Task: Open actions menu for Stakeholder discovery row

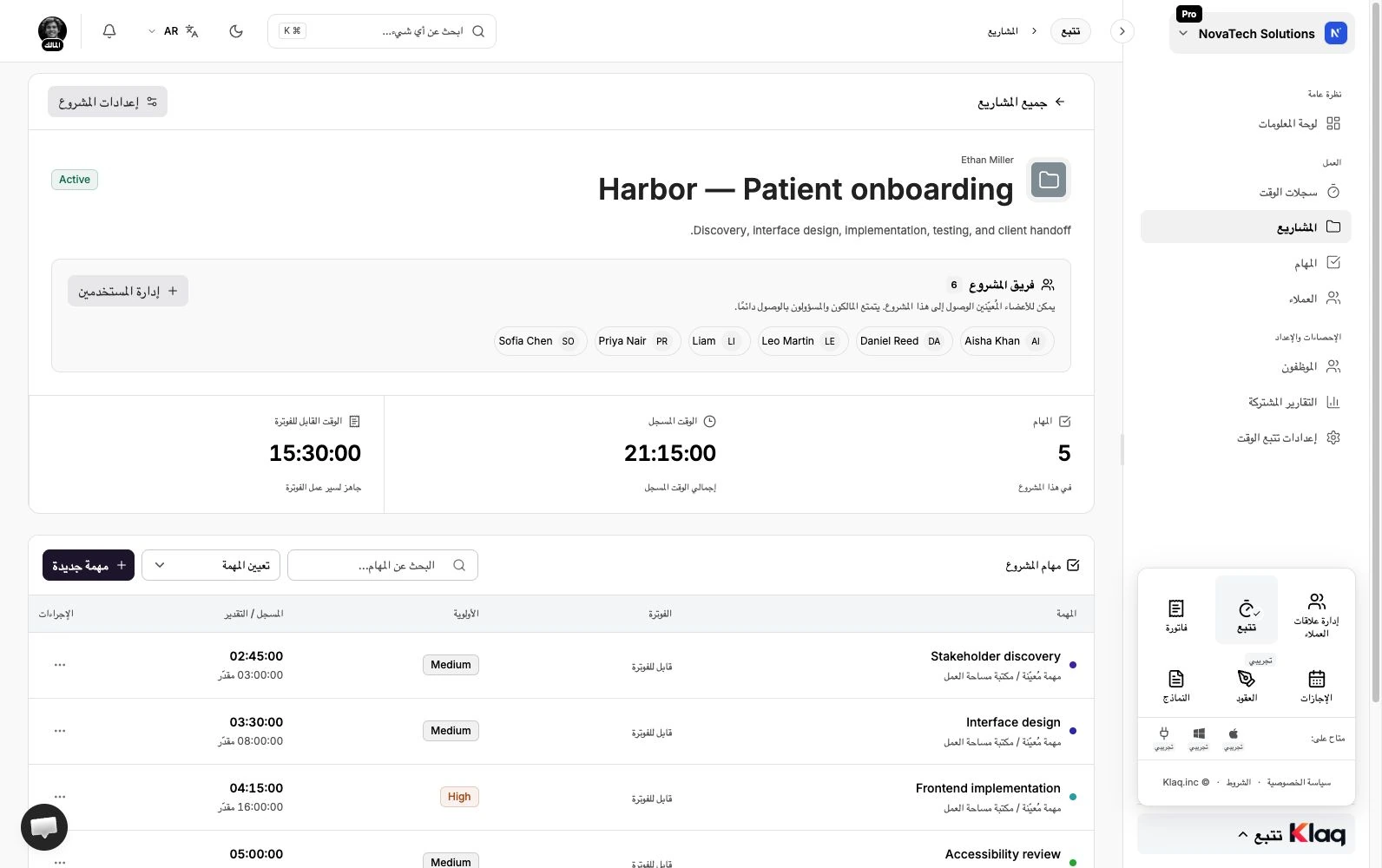Action: [x=60, y=665]
